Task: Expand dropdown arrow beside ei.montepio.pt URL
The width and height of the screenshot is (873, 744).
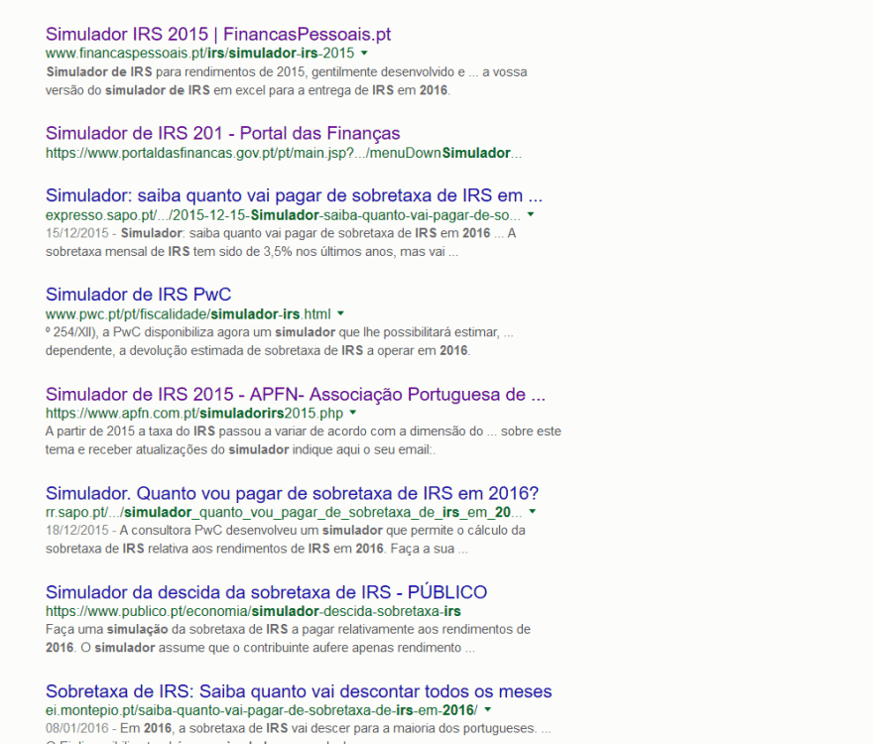Action: coord(488,709)
